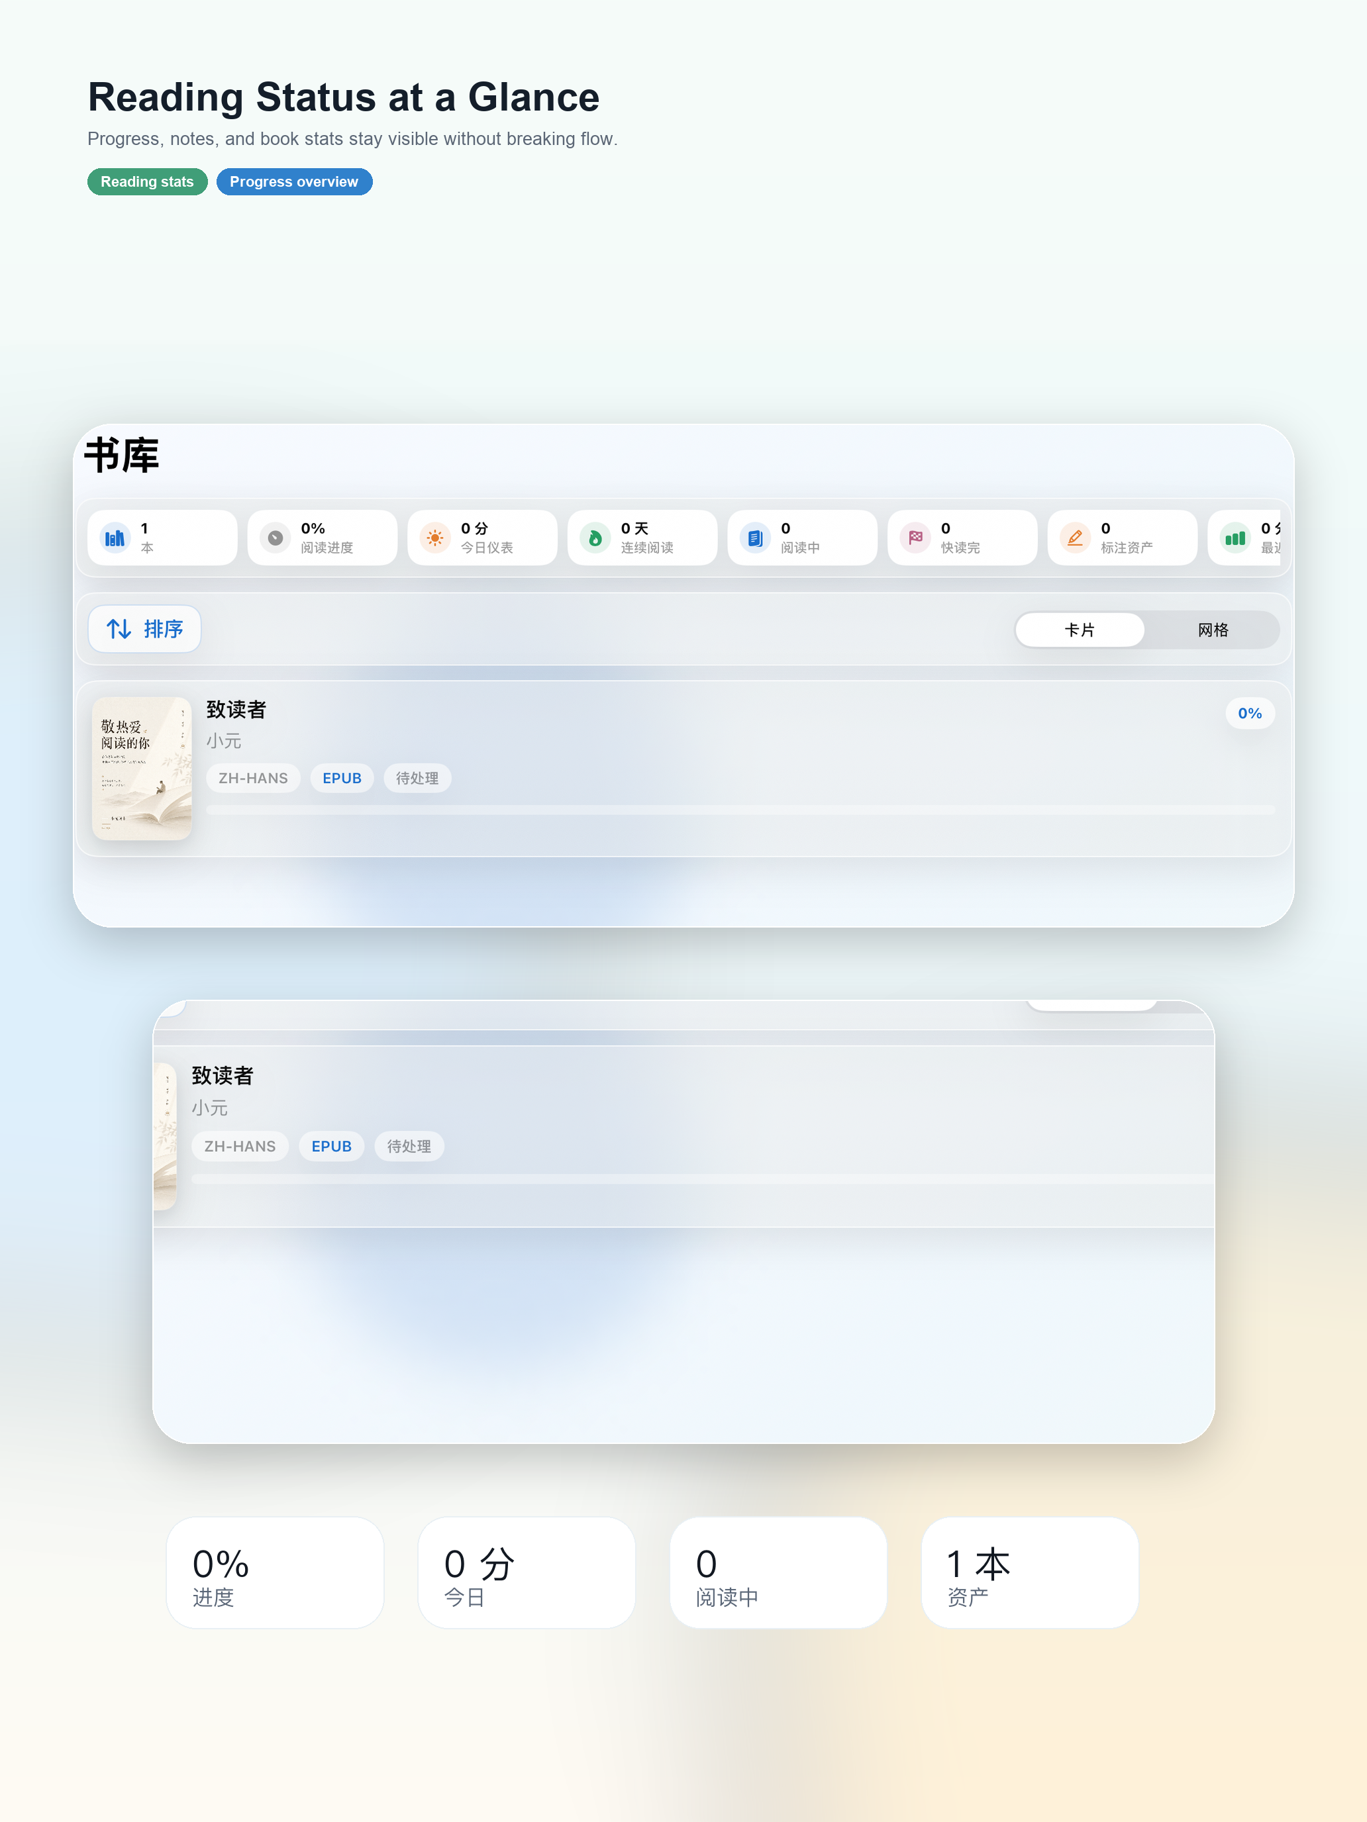
Task: Click the 1 本 资产 summary card
Action: [1030, 1572]
